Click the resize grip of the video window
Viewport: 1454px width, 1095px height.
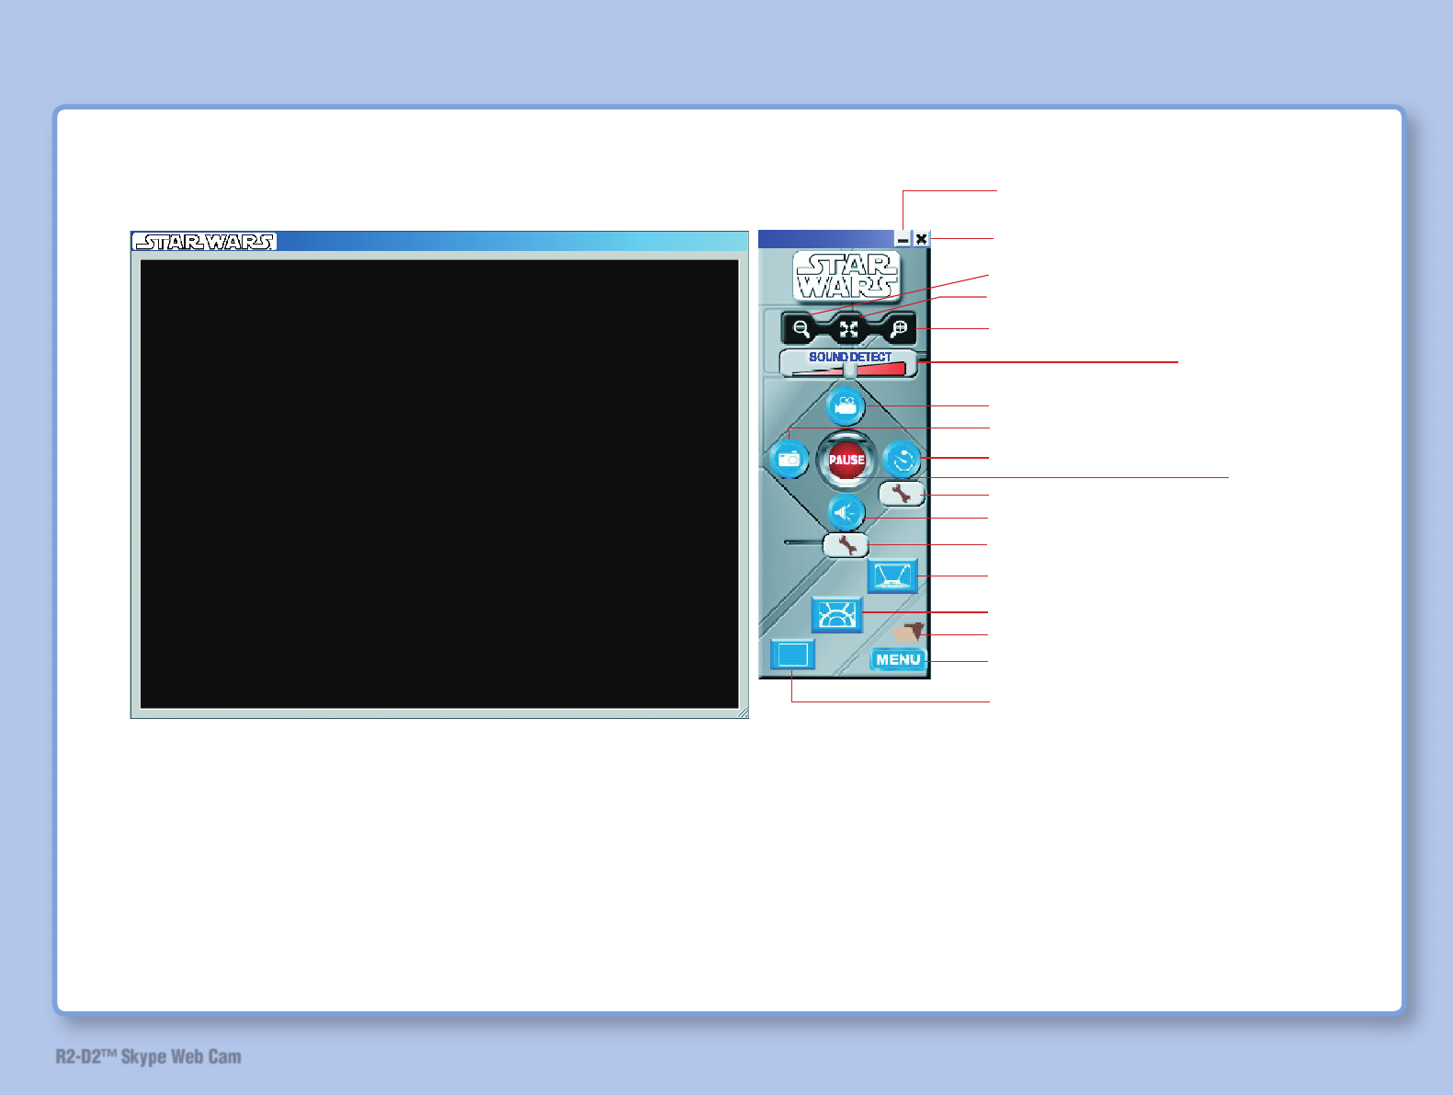click(x=743, y=713)
